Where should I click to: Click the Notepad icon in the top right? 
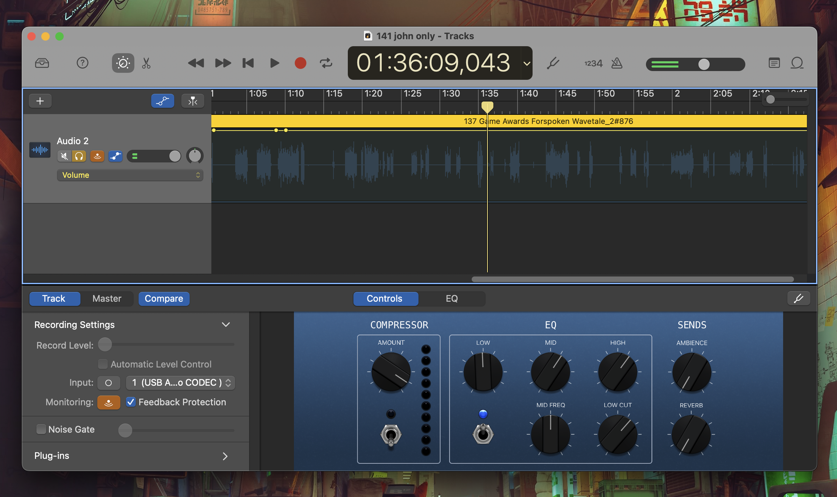774,63
